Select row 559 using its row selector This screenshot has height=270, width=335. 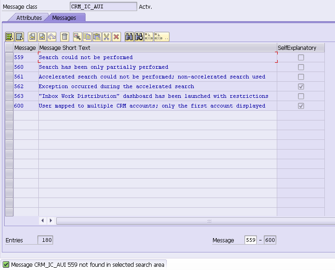pos(9,57)
